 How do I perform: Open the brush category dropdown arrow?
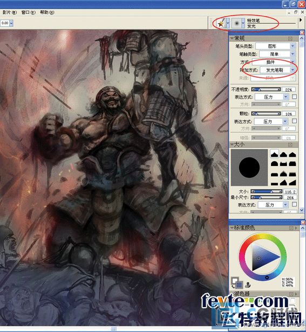click(x=228, y=23)
